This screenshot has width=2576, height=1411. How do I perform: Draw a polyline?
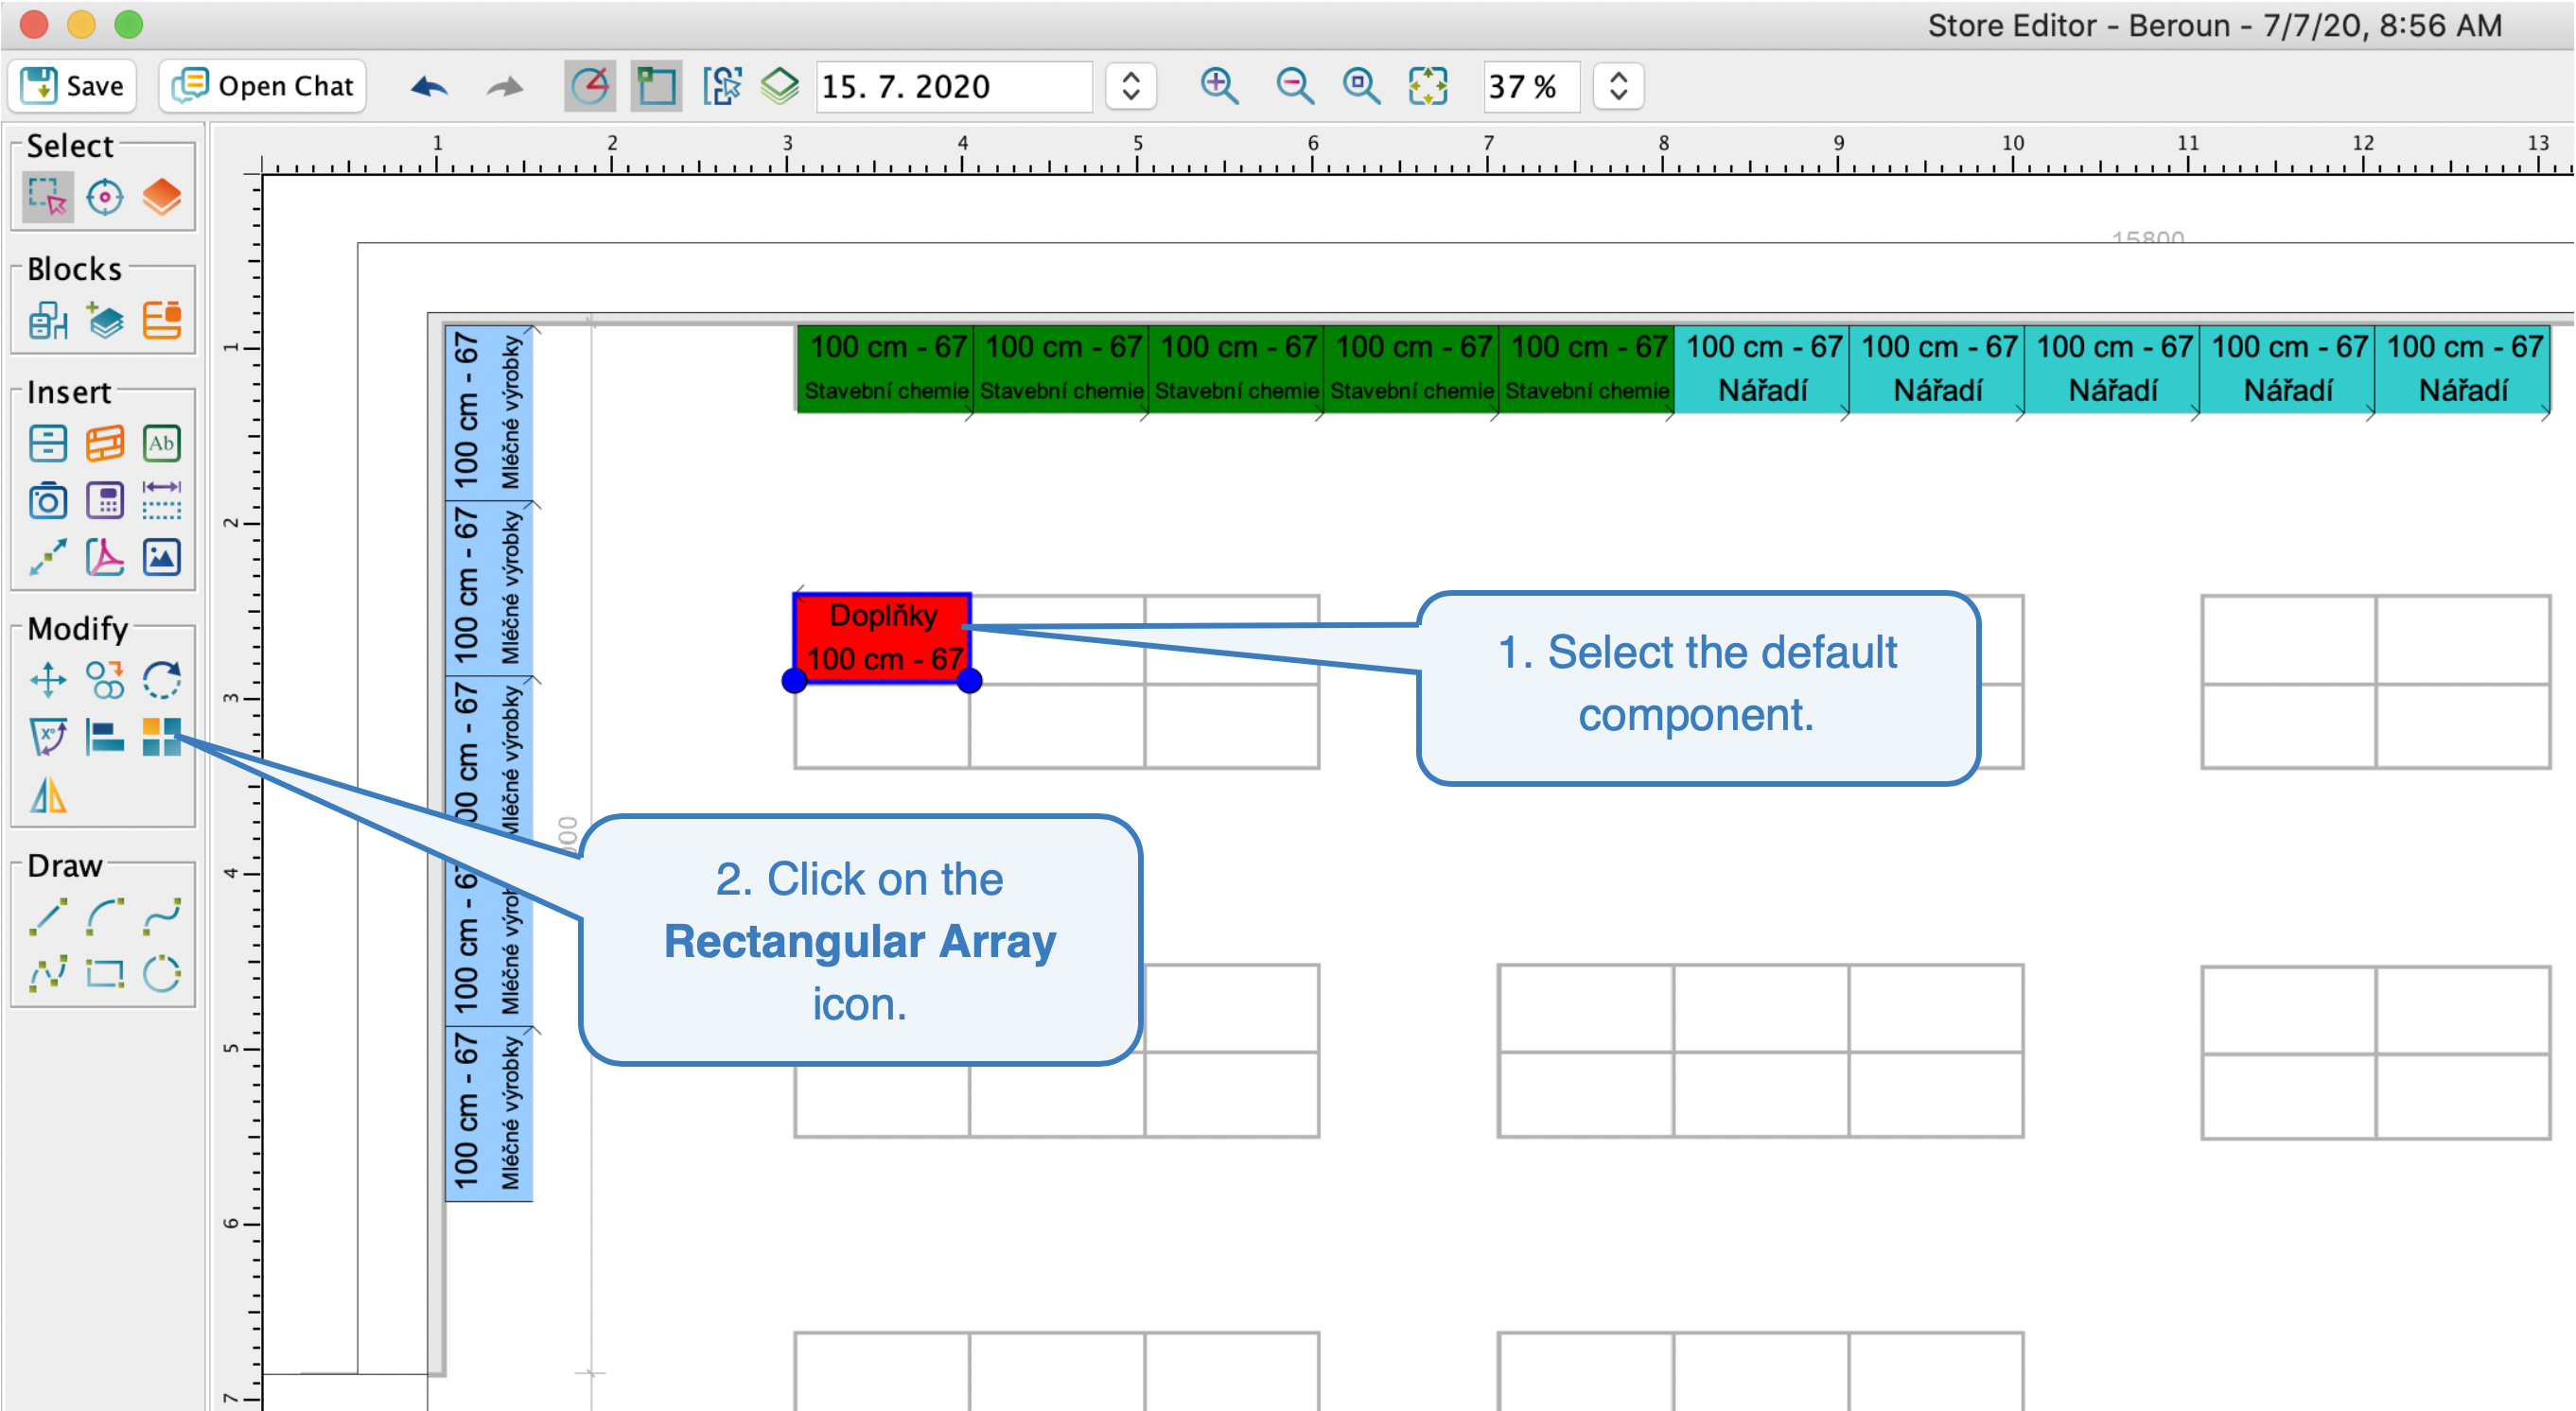point(47,973)
